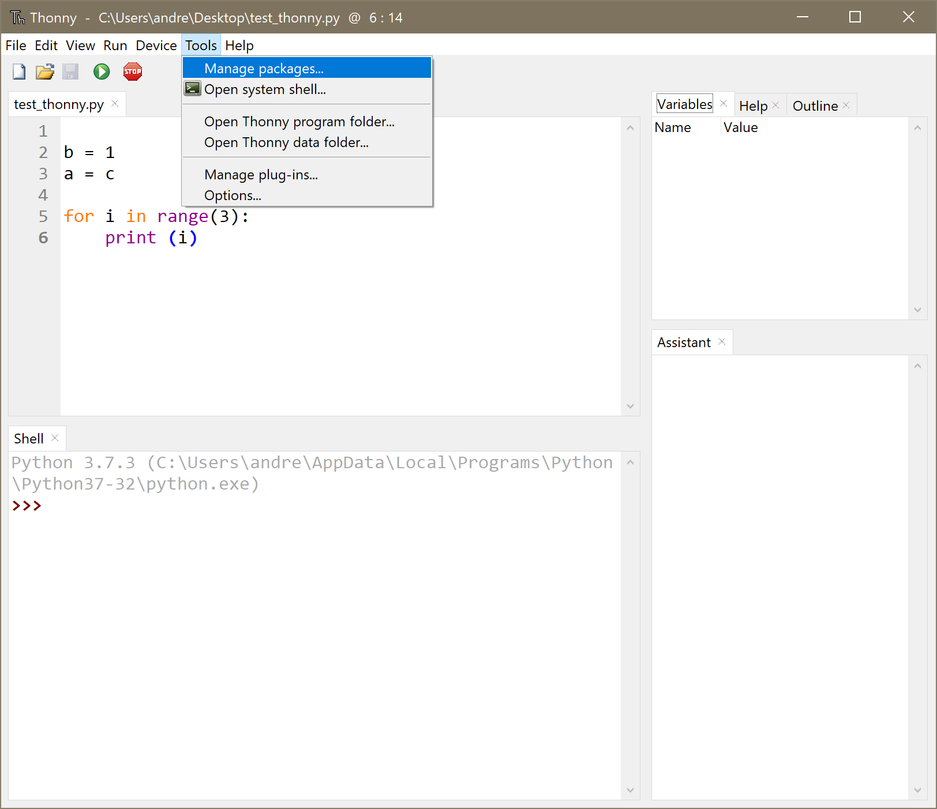Click editor scrollbar up arrow
This screenshot has width=937, height=809.
630,127
